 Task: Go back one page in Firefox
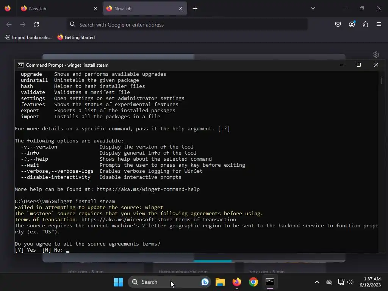click(x=9, y=25)
